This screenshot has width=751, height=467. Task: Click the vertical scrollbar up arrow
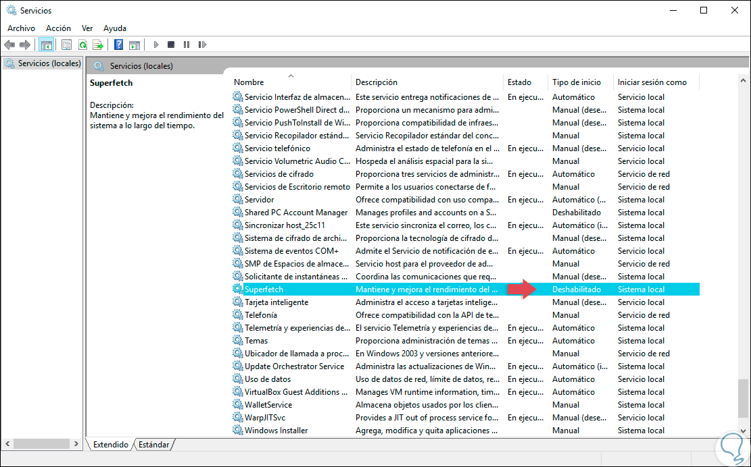tap(743, 81)
